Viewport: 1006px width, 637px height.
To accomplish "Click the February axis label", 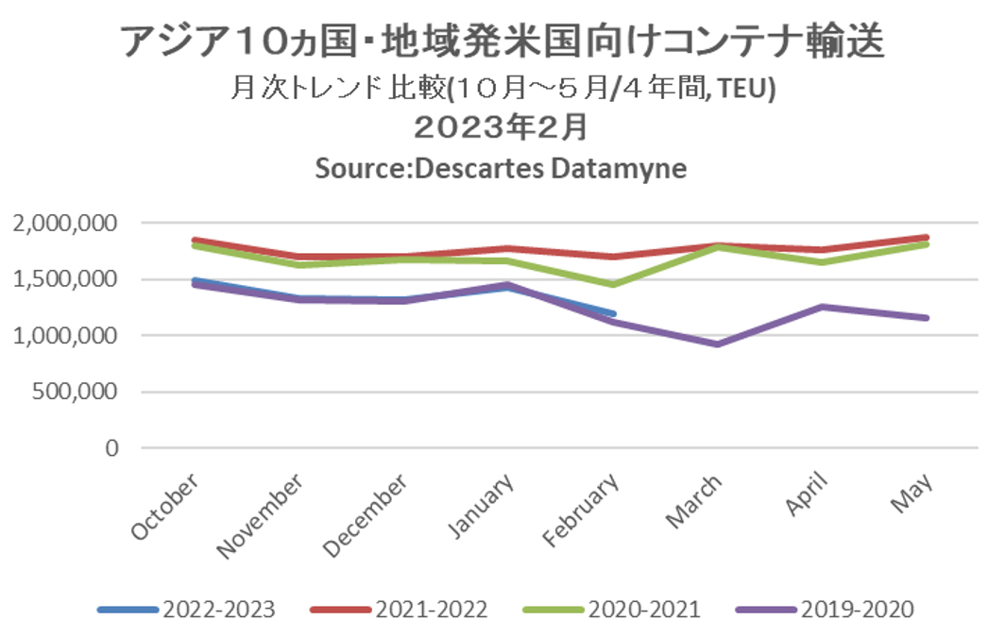I will click(x=583, y=510).
